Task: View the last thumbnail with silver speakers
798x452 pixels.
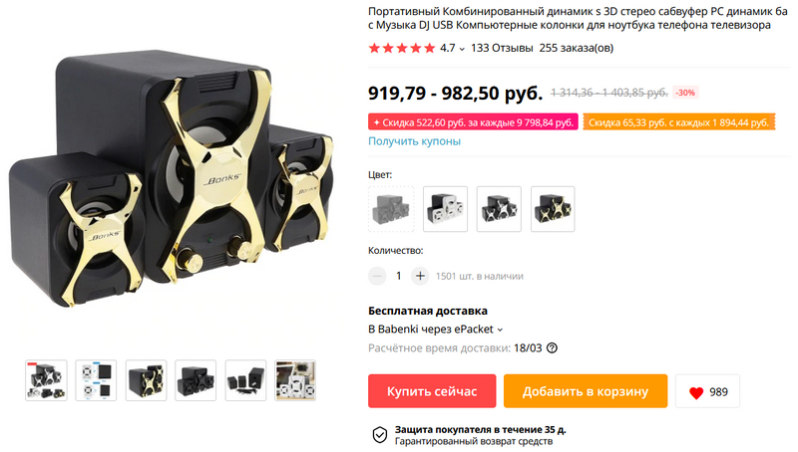Action: (x=295, y=380)
